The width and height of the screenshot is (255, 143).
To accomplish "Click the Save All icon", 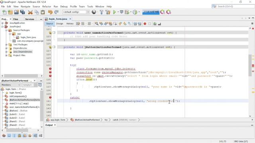I will (x=23, y=12).
